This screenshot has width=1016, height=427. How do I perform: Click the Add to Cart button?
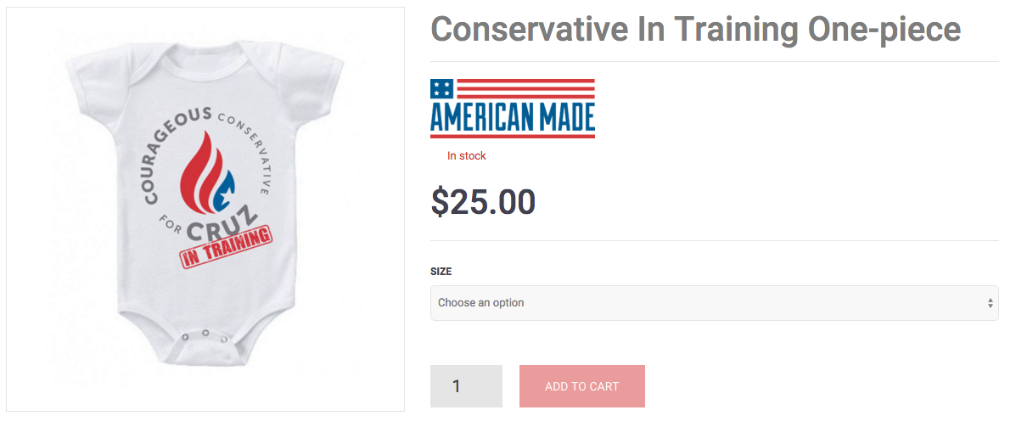(582, 386)
